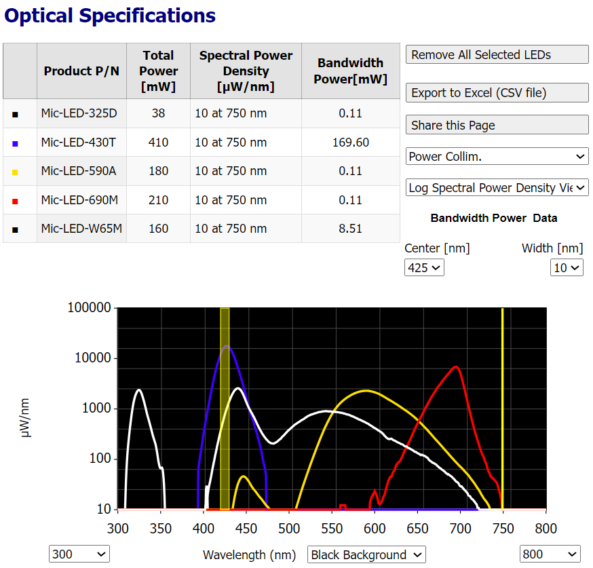Export data to Excel CSV file
This screenshot has height=568, width=593.
(x=497, y=93)
